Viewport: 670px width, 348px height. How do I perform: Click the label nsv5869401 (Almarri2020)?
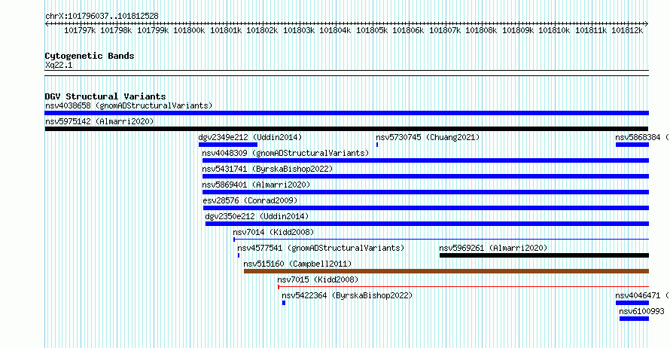tap(256, 185)
